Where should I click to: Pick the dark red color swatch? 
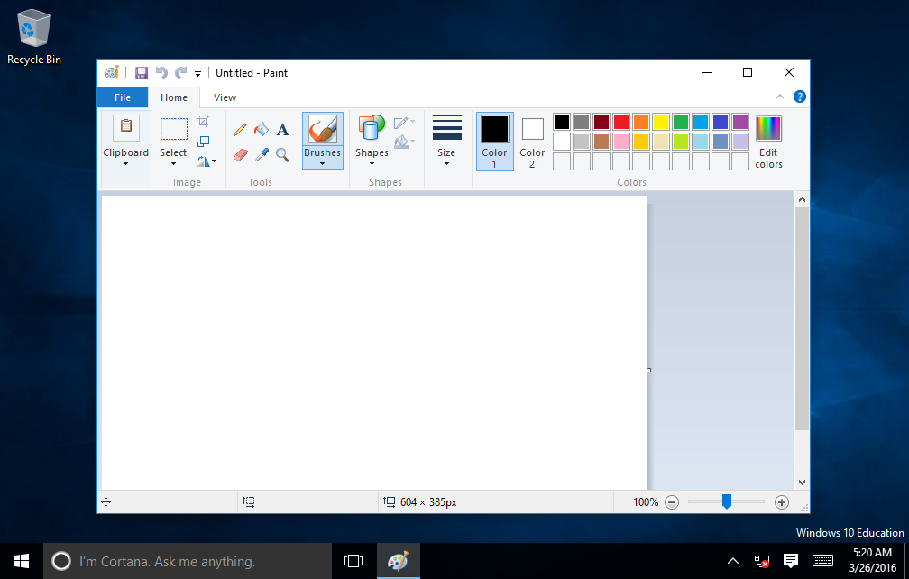(x=601, y=122)
